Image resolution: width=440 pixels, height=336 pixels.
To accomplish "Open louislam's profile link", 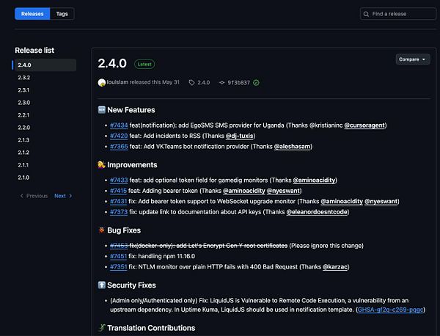I will click(x=117, y=82).
